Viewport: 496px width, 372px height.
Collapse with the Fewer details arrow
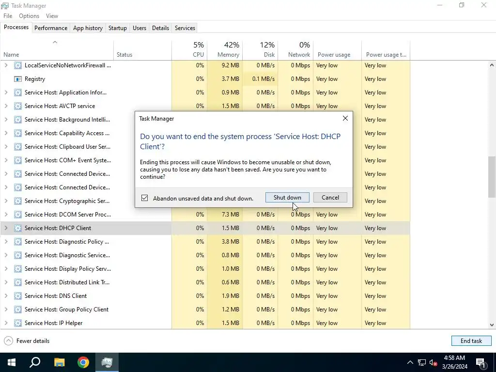[9, 341]
